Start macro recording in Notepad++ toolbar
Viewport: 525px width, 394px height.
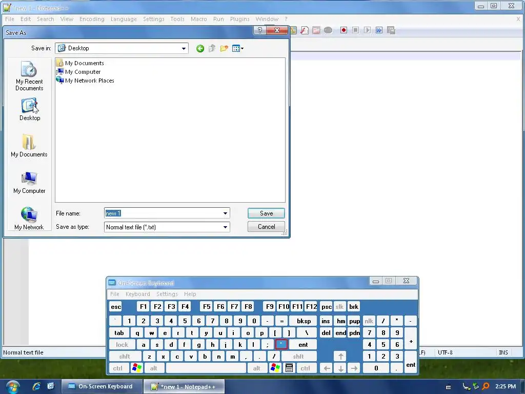344,30
